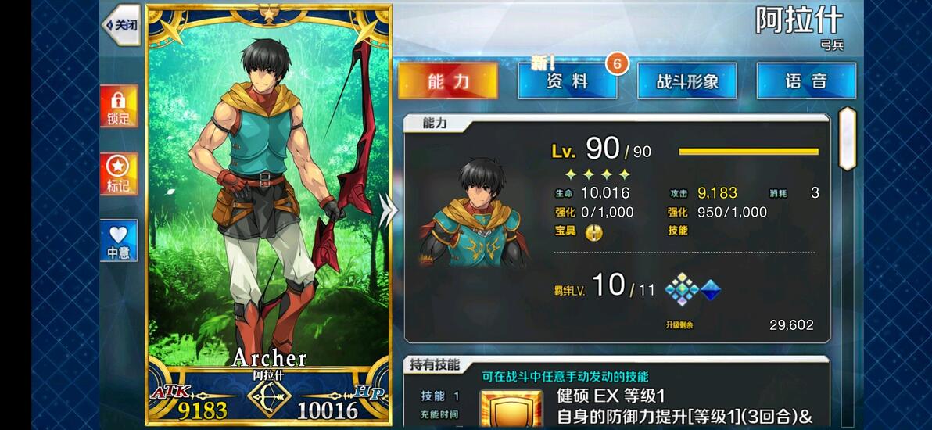The image size is (932, 430).
Task: Click the yellow level experience bar
Action: [748, 152]
